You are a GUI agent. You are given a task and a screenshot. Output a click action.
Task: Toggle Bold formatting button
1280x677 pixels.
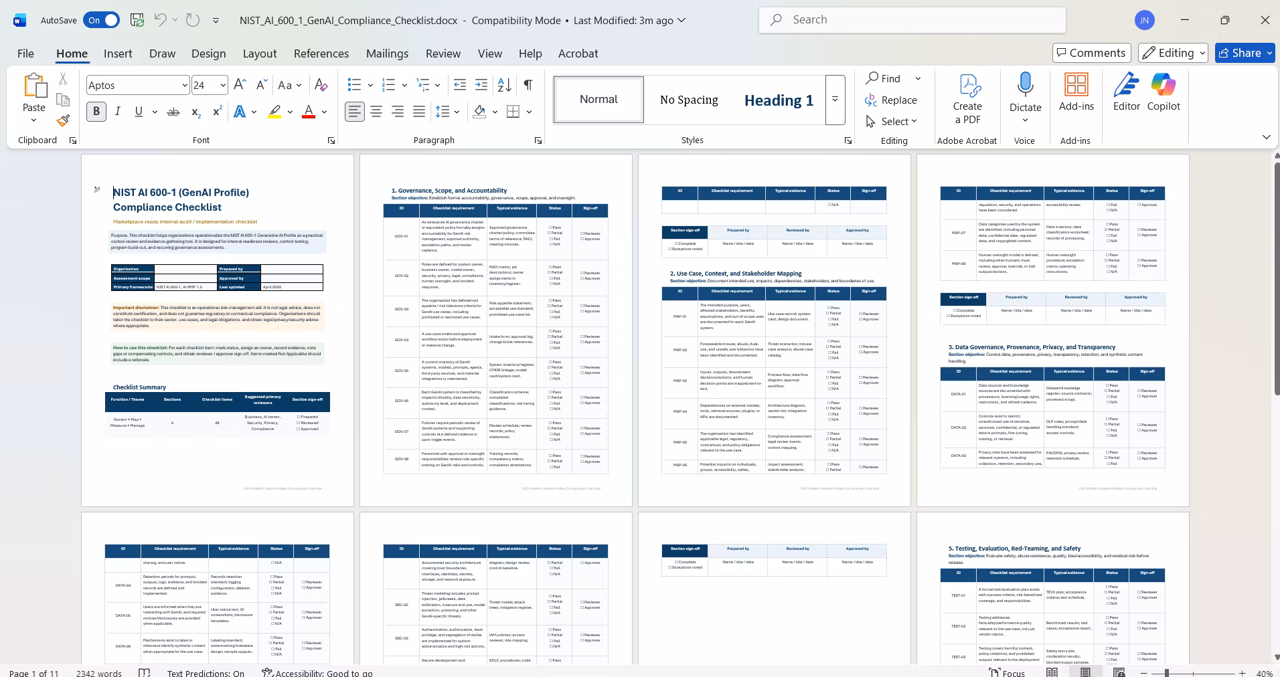[x=96, y=112]
